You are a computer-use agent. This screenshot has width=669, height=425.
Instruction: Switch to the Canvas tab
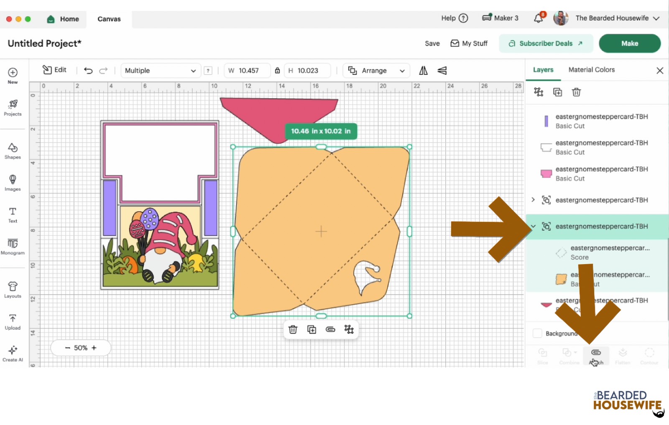109,19
